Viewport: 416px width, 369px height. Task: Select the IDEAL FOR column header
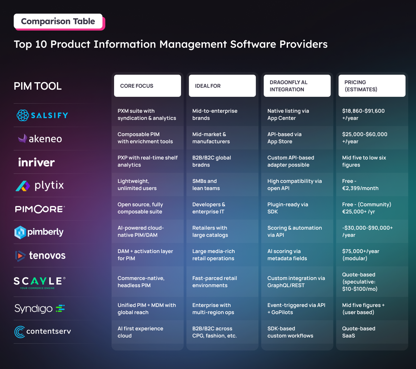tap(222, 86)
